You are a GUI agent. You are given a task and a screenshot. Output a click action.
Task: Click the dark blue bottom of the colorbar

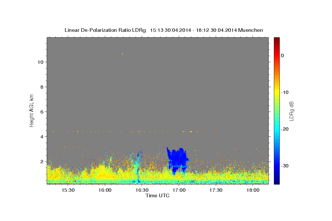(x=277, y=182)
